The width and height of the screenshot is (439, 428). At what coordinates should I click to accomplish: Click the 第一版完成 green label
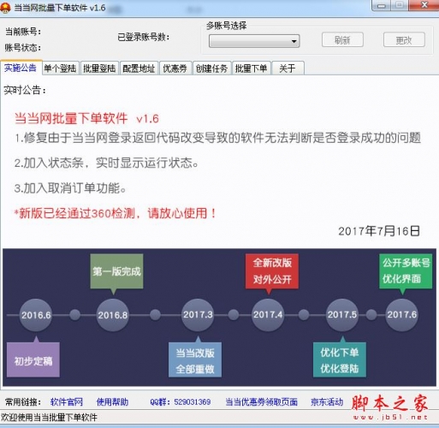pyautogui.click(x=116, y=271)
